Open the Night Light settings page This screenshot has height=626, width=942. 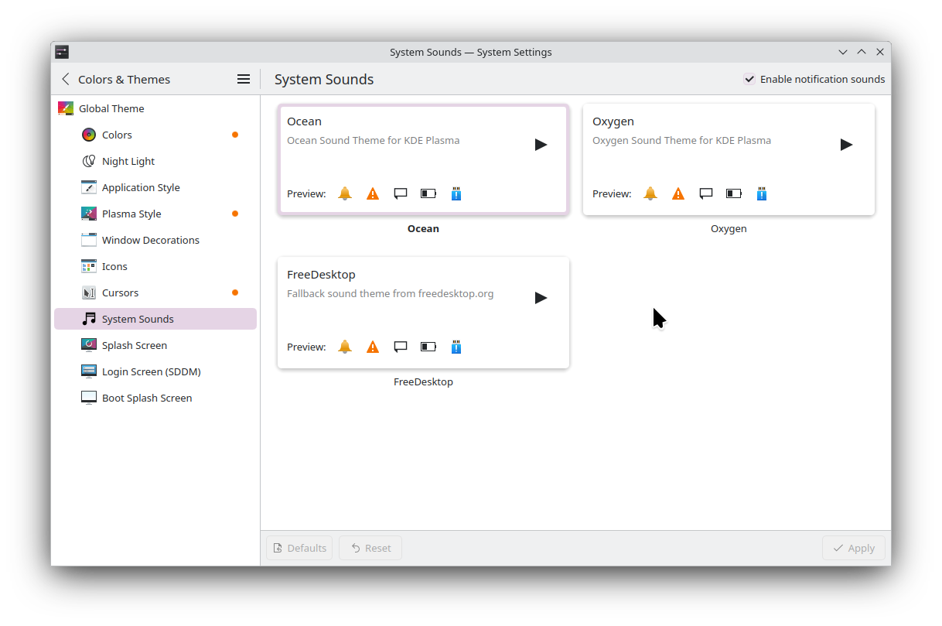coord(128,161)
